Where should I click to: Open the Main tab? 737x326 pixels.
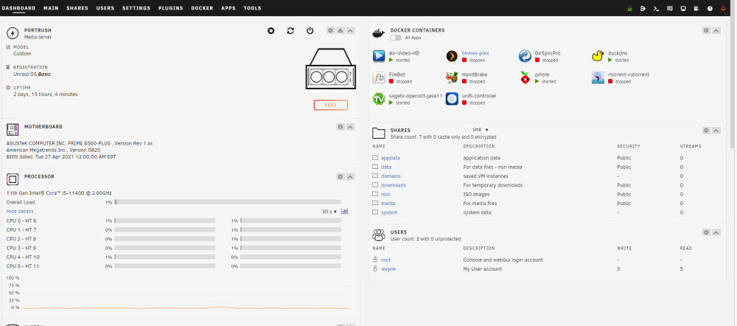tap(51, 8)
